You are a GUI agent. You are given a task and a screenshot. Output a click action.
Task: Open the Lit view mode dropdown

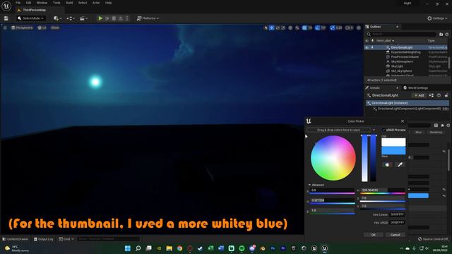pyautogui.click(x=42, y=28)
